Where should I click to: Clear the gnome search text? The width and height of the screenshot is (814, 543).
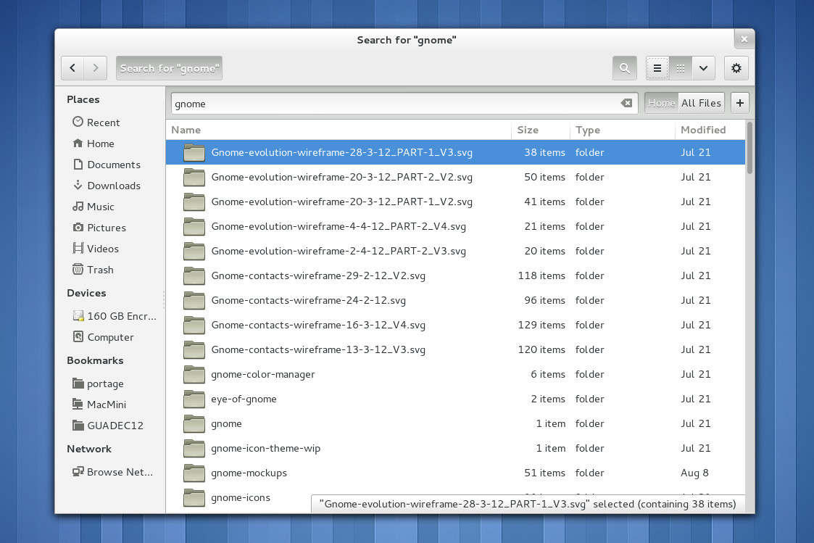point(626,103)
